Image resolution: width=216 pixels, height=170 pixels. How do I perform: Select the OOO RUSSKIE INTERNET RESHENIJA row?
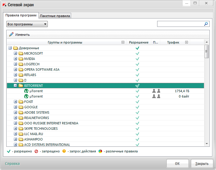tap(105, 123)
